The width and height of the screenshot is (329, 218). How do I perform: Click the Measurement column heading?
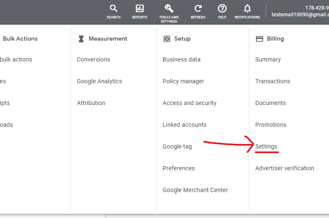click(108, 38)
